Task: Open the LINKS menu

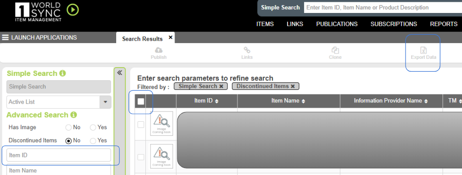Action: pyautogui.click(x=295, y=24)
